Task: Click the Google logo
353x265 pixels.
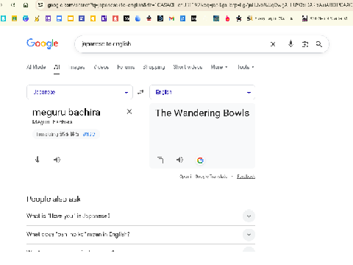Action: (x=43, y=43)
